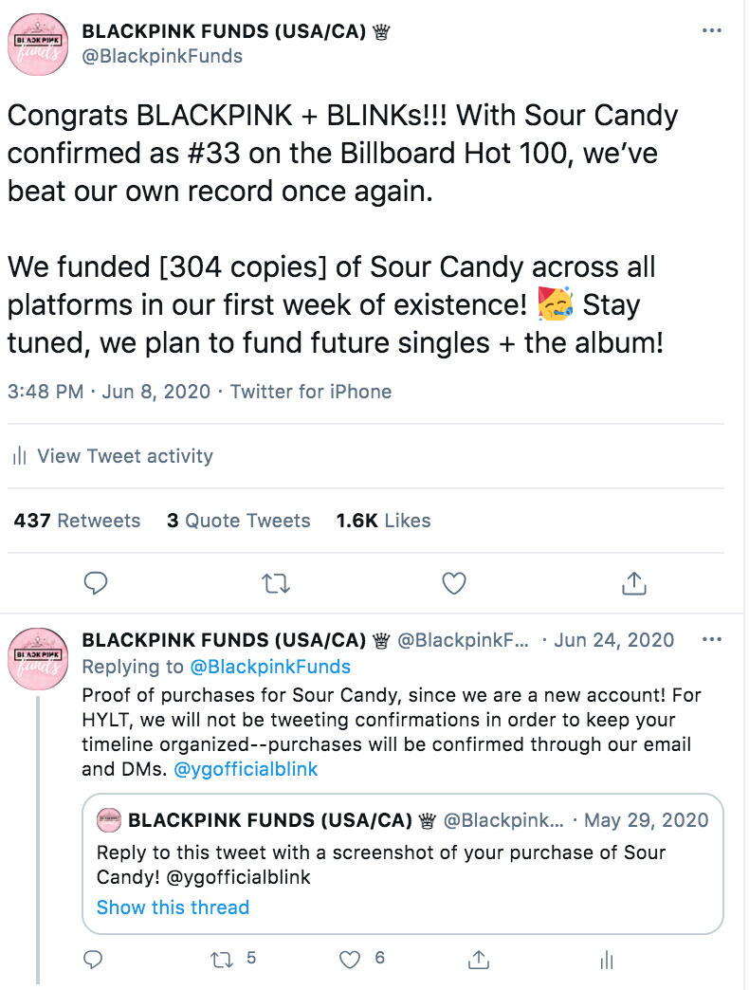This screenshot has width=749, height=990.
Task: Like the main tweet with heart icon
Action: point(454,582)
